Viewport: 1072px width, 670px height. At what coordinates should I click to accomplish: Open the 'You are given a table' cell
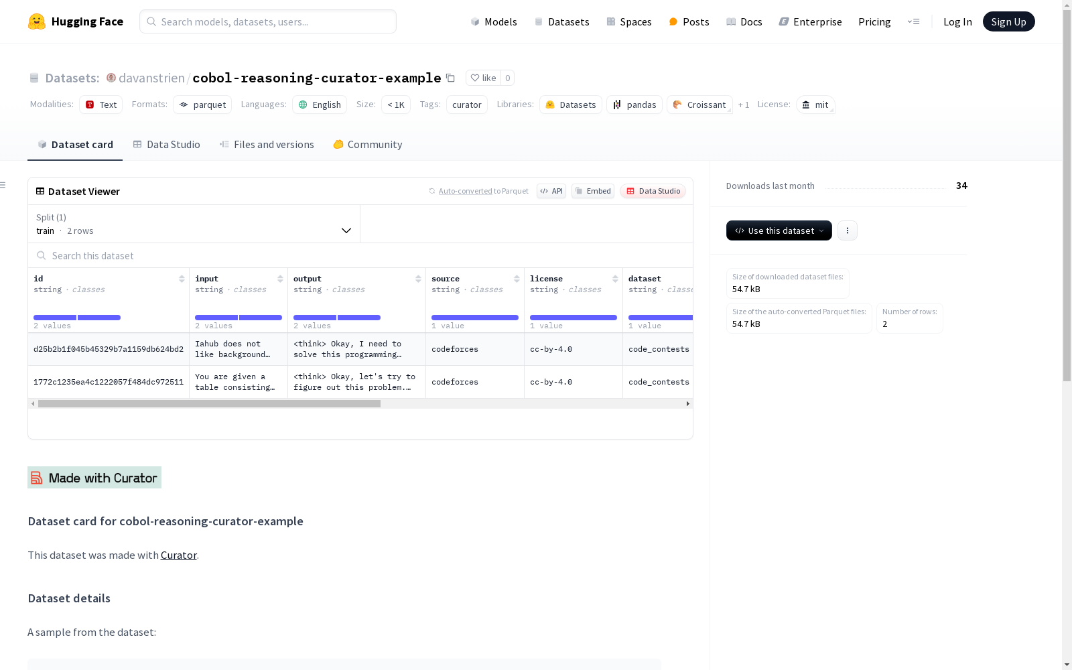pyautogui.click(x=239, y=382)
